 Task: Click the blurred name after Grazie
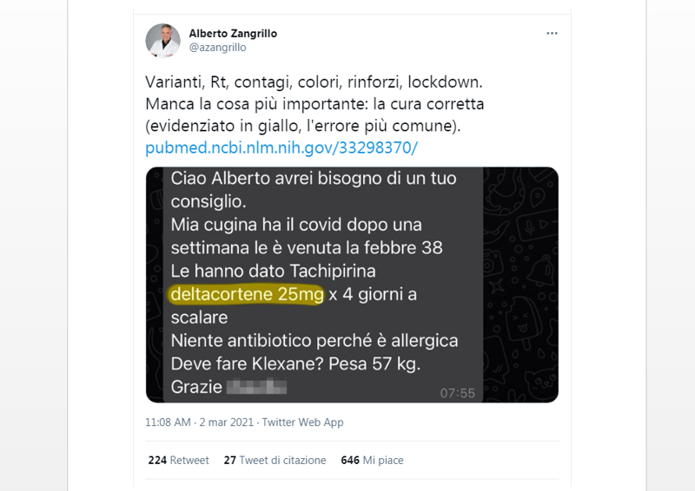(x=256, y=387)
